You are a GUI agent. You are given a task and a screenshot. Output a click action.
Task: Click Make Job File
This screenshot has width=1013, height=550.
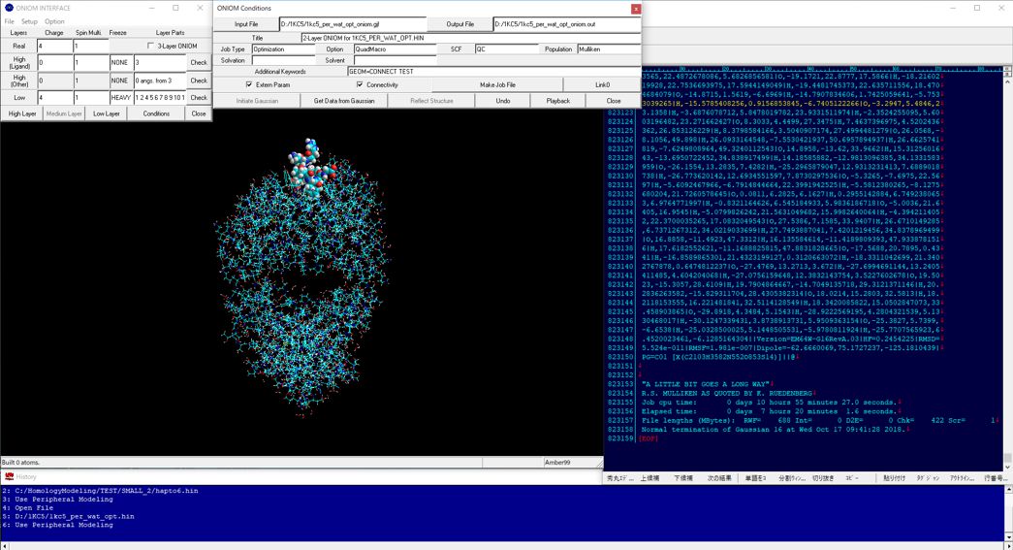coord(497,84)
